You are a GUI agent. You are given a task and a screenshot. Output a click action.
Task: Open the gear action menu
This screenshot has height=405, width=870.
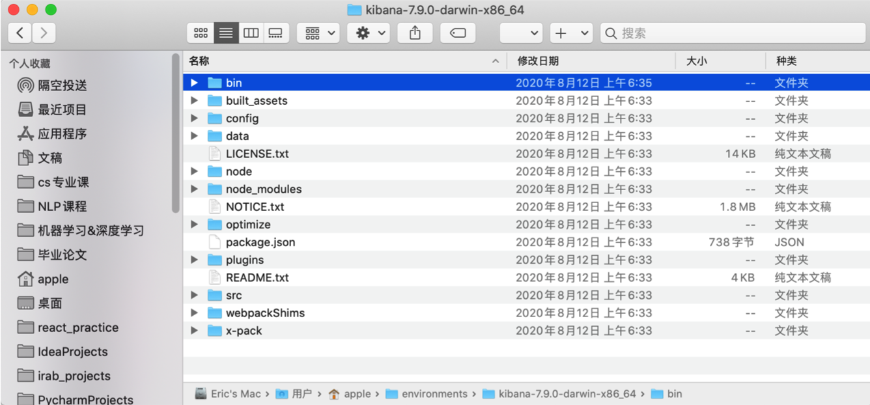(368, 33)
